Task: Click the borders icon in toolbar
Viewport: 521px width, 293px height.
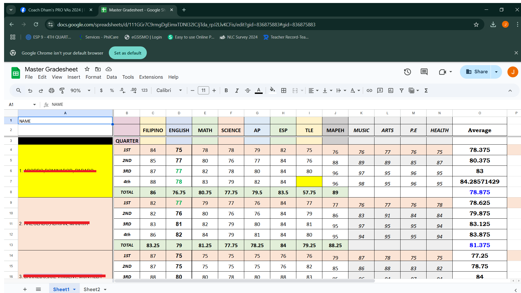Action: [x=284, y=91]
